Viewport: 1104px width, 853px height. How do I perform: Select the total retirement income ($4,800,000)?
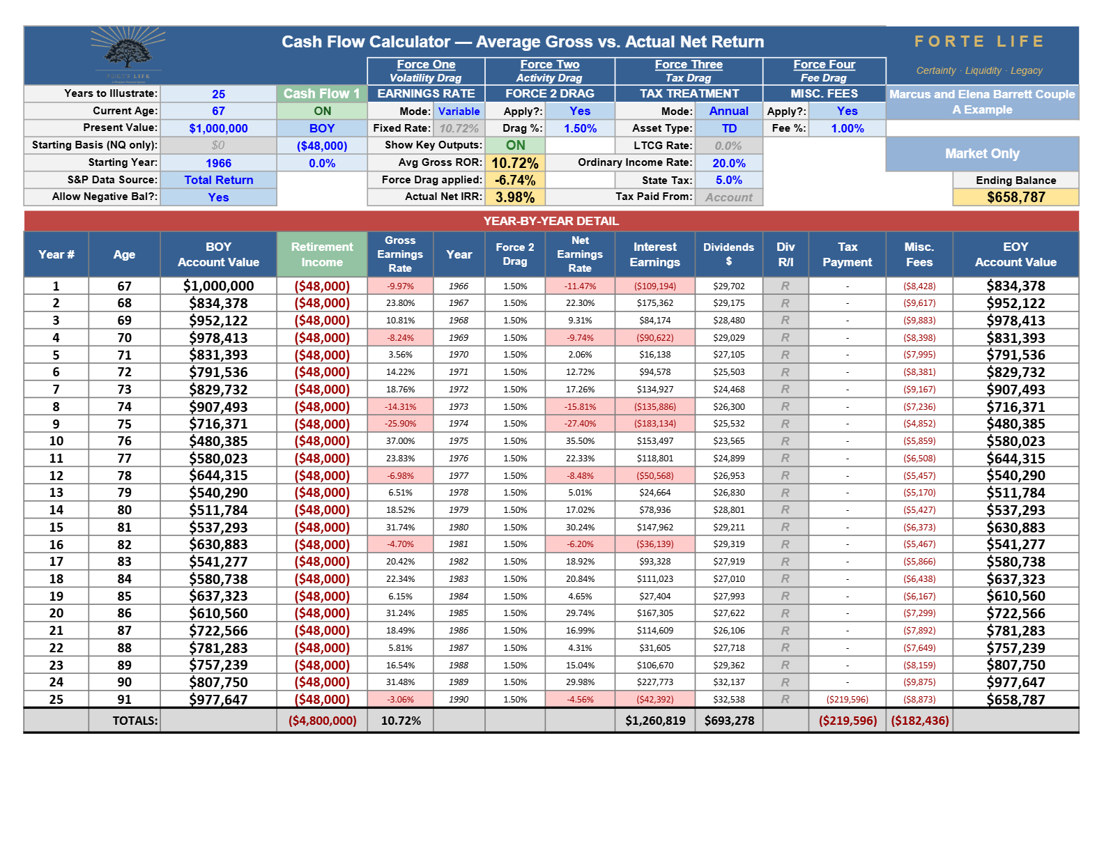tap(322, 721)
